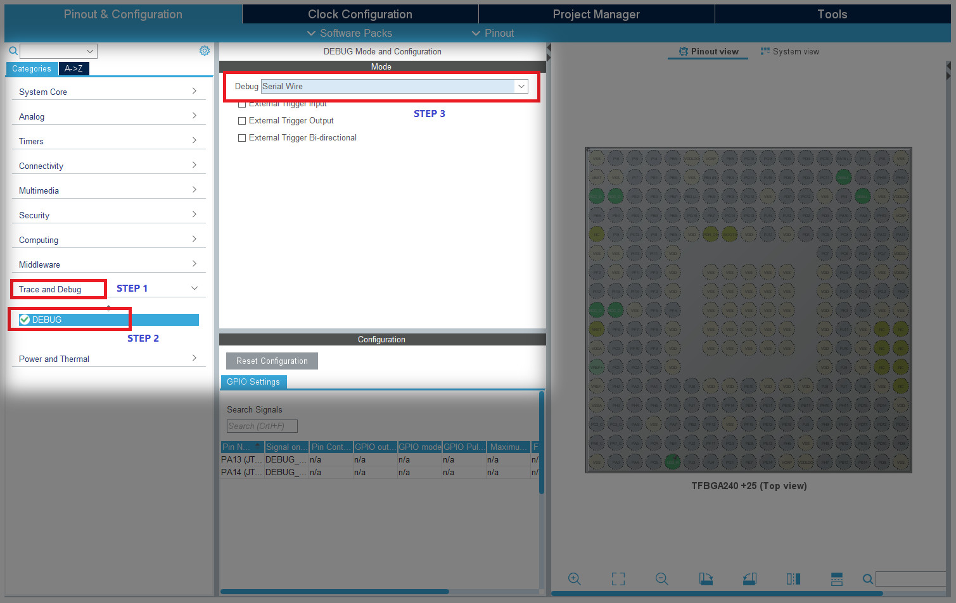Enable External Trigger Bi-directional checkbox

tap(242, 138)
